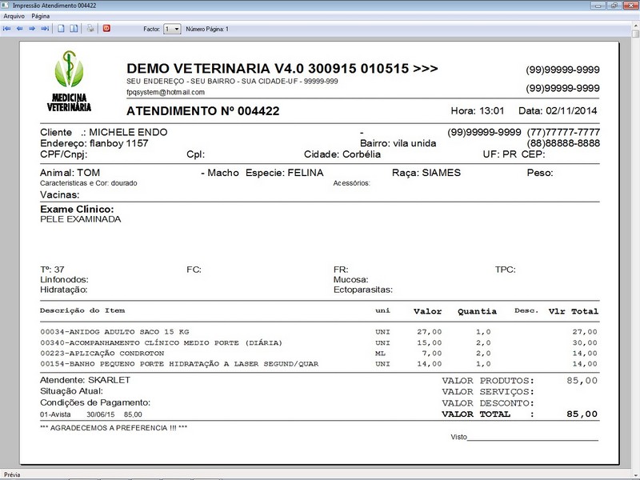Screen dimensions: 640x480
Task: Click Cidade: Corbélia
Action: coord(342,154)
